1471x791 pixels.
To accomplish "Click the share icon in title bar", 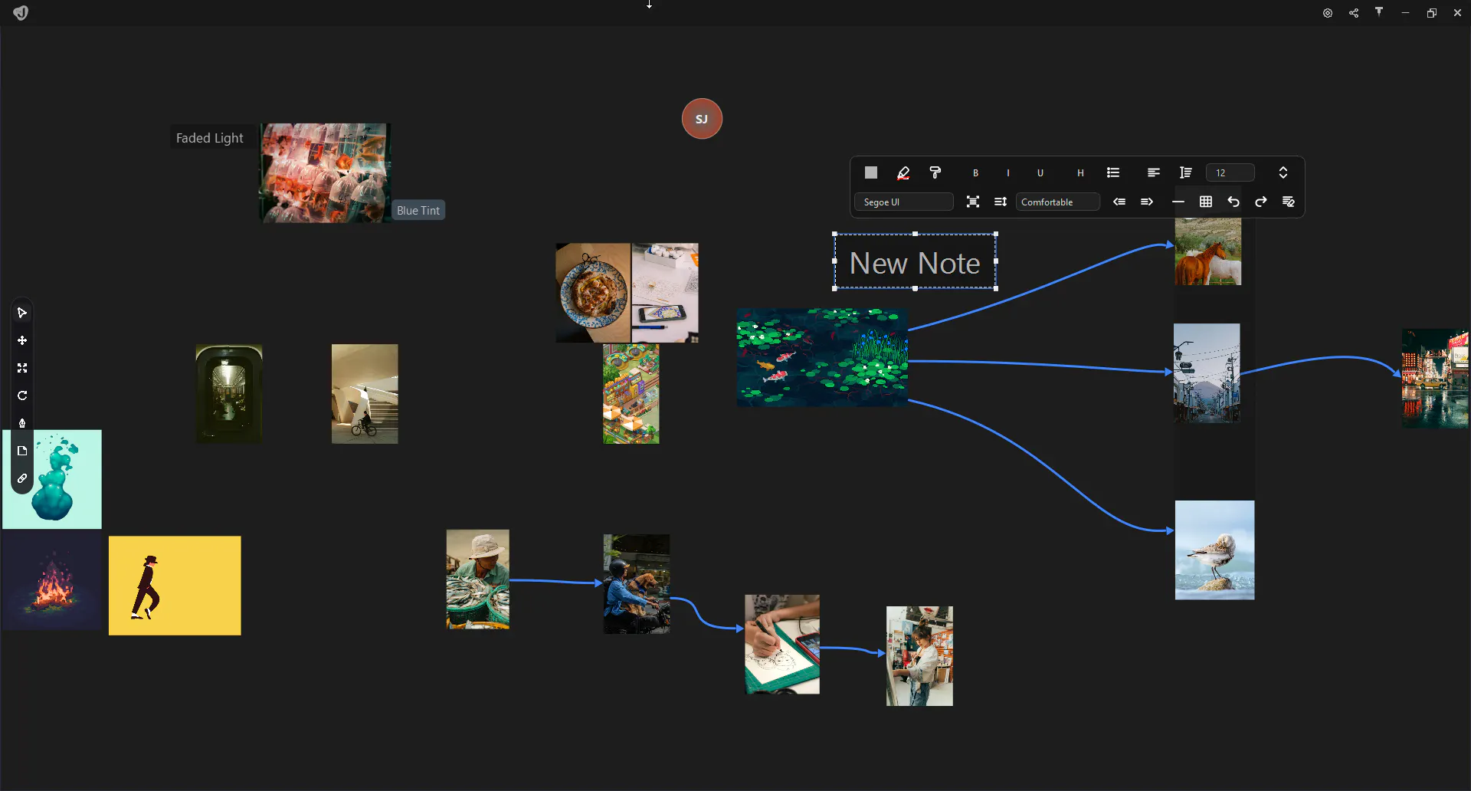I will (1354, 13).
